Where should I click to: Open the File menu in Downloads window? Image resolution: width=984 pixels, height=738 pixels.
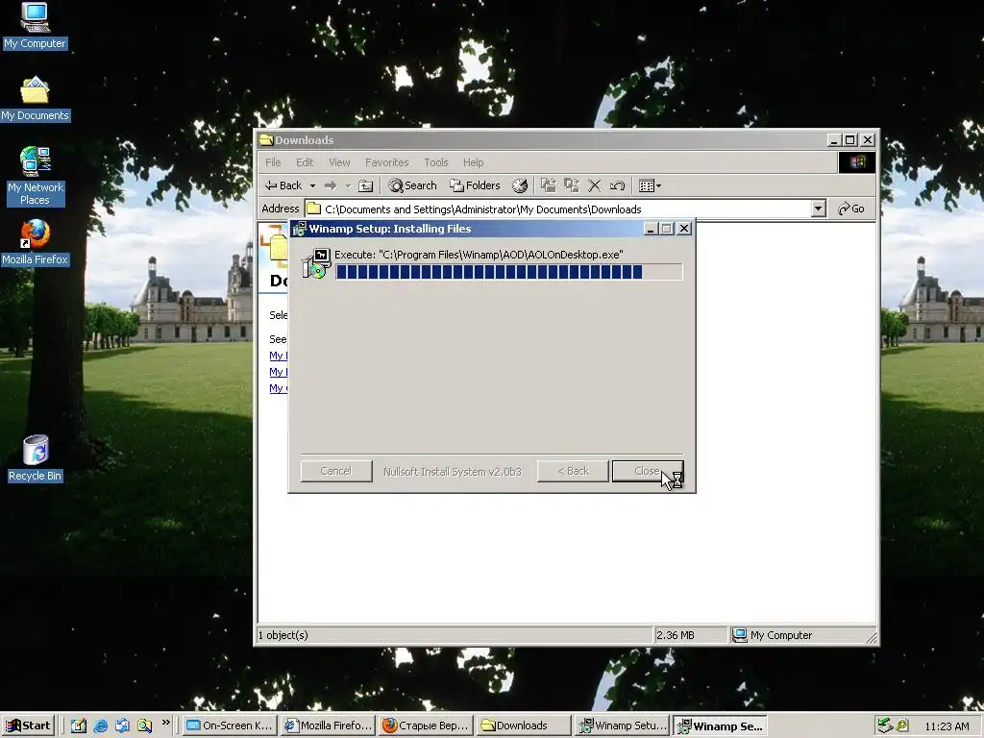click(273, 162)
